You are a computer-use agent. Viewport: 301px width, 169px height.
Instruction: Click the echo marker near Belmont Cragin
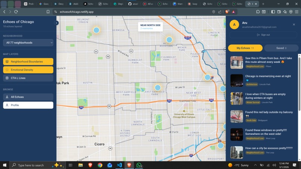click(96, 30)
